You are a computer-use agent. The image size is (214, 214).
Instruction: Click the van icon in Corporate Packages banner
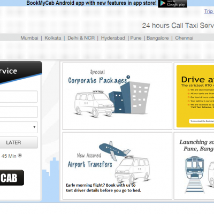(x=94, y=104)
